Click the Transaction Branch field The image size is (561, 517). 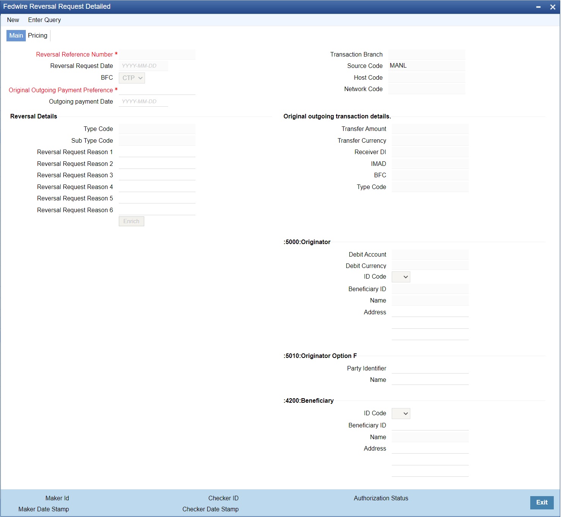click(427, 54)
